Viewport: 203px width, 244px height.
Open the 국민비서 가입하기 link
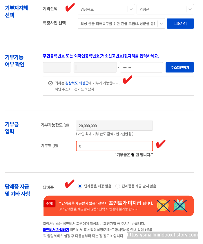pyautogui.click(x=56, y=230)
